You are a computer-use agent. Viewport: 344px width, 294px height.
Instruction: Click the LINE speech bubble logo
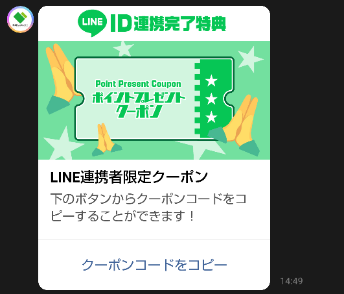pos(92,23)
